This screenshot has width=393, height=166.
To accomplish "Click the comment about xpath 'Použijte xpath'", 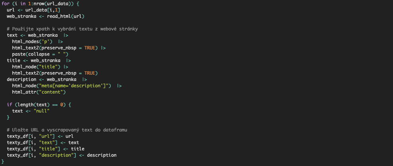I will (72, 29).
